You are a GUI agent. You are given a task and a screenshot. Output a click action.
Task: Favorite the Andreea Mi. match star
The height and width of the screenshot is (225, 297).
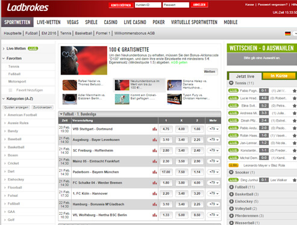click(x=295, y=113)
